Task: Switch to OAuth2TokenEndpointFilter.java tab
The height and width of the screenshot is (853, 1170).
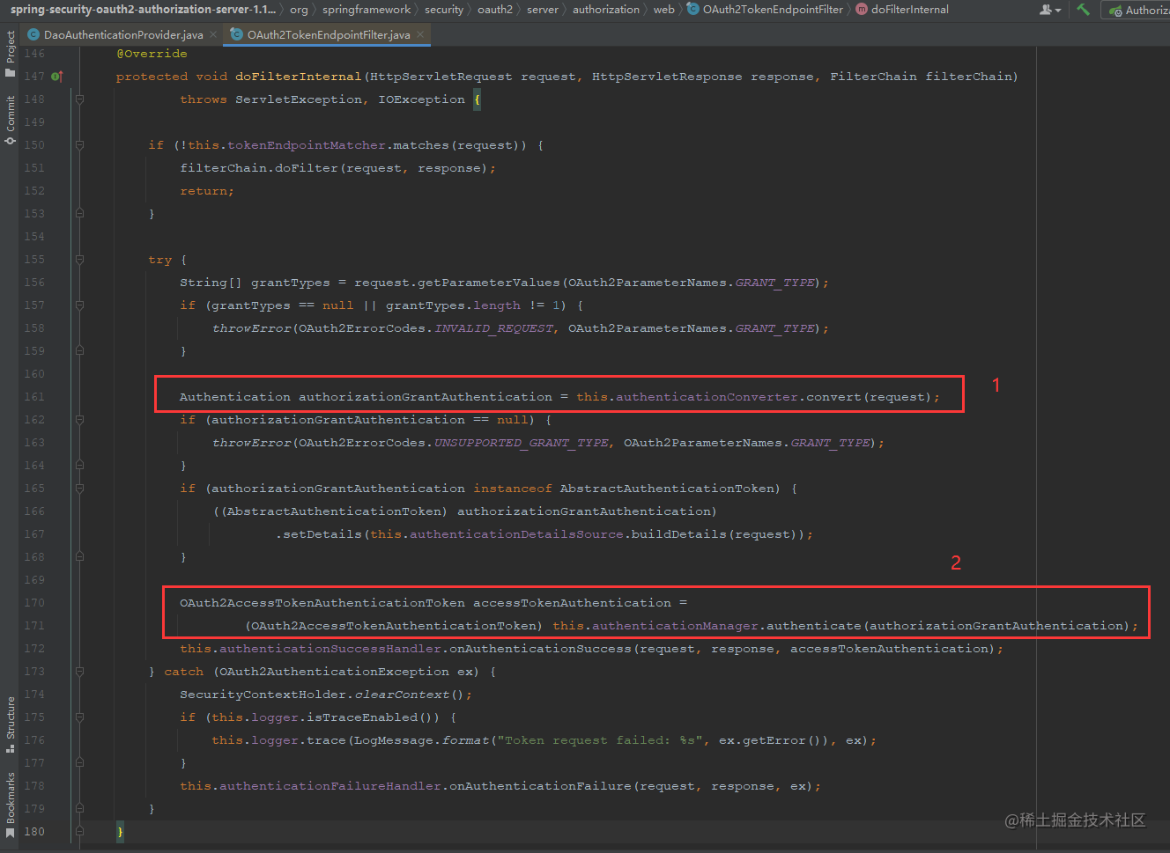Action: (x=329, y=34)
